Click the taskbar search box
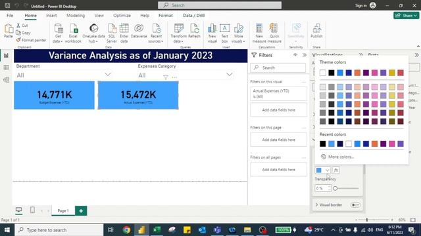This screenshot has height=236, width=421. point(59,230)
